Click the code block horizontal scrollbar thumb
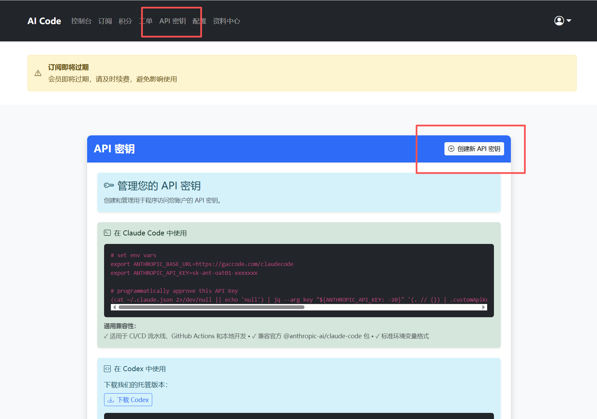 (212, 307)
